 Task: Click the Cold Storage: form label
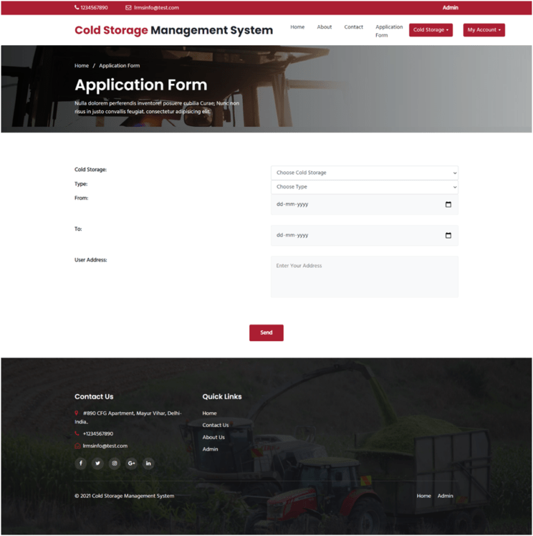[91, 170]
